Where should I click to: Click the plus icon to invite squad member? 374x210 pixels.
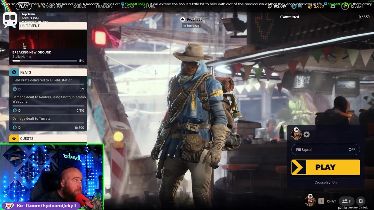click(x=307, y=134)
